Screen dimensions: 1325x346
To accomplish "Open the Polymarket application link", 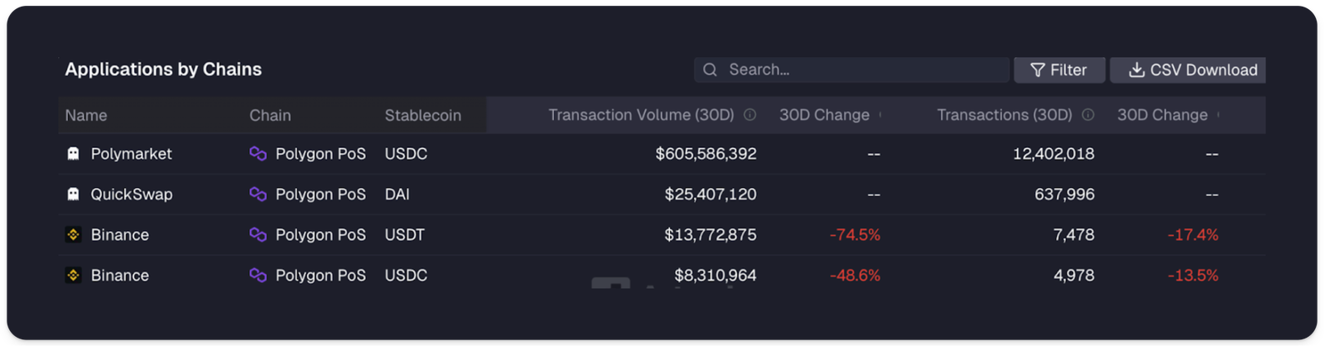I will 131,154.
